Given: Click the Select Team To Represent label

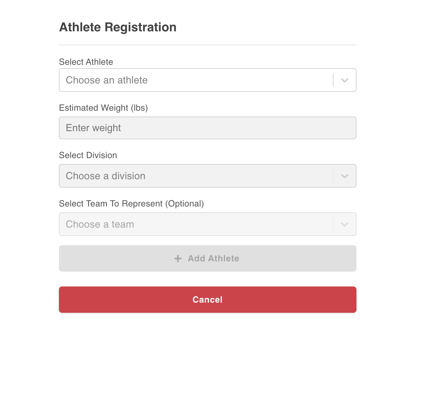Looking at the screenshot, I should coord(131,204).
